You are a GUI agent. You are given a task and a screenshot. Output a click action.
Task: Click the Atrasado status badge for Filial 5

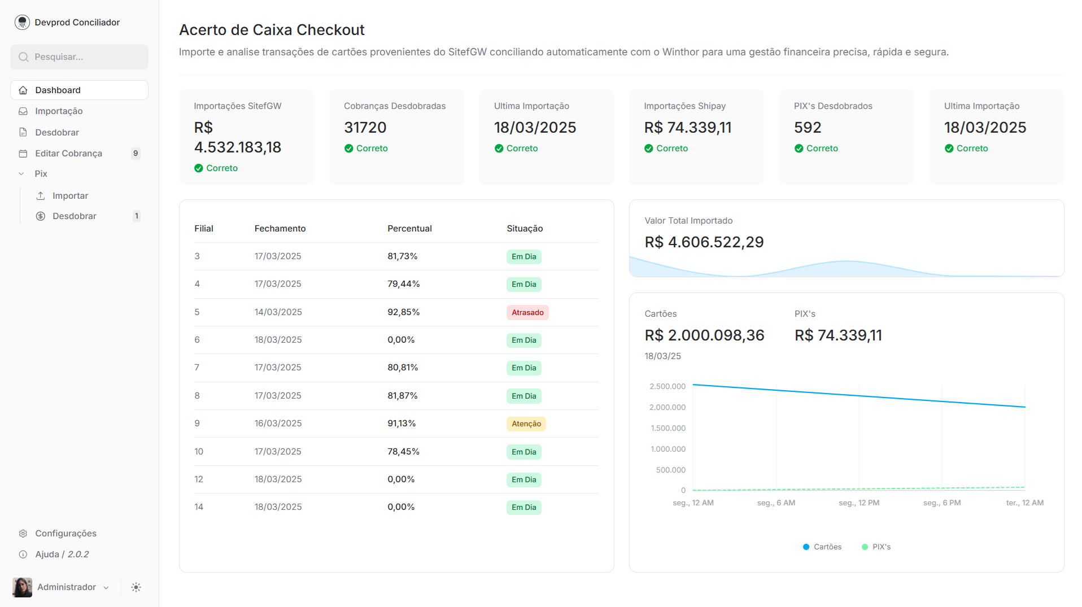pyautogui.click(x=527, y=312)
